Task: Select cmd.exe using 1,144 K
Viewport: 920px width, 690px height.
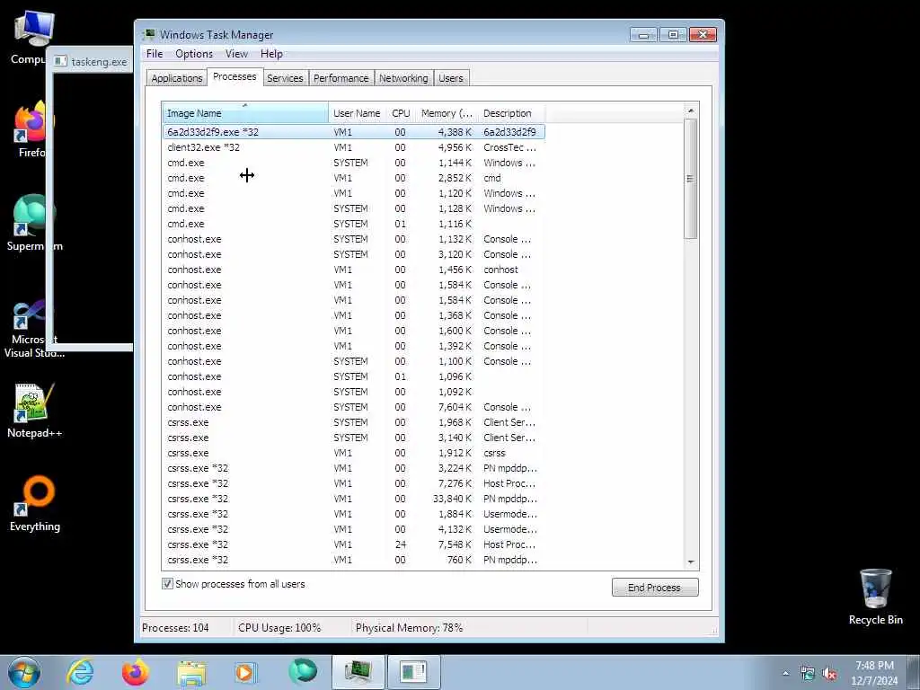Action: pos(354,163)
